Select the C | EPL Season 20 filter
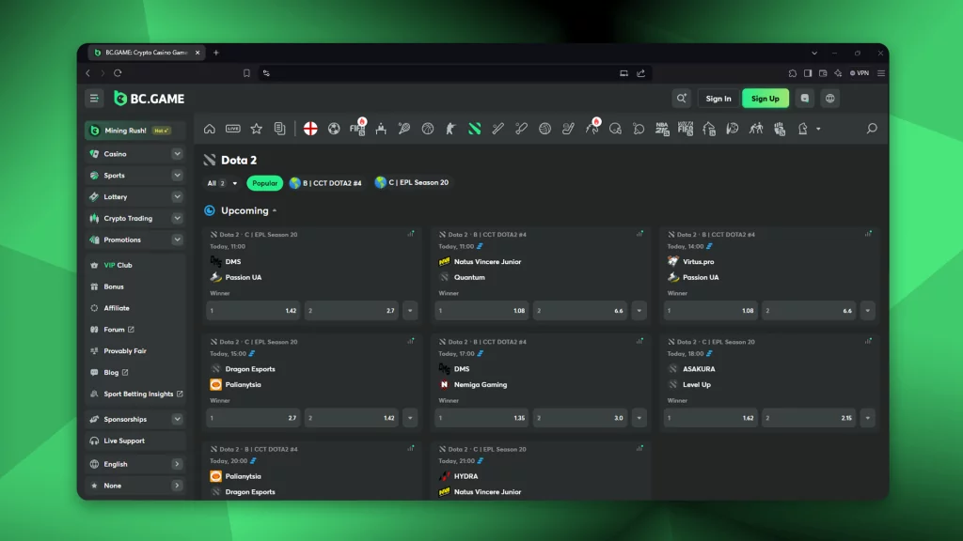 coord(412,182)
